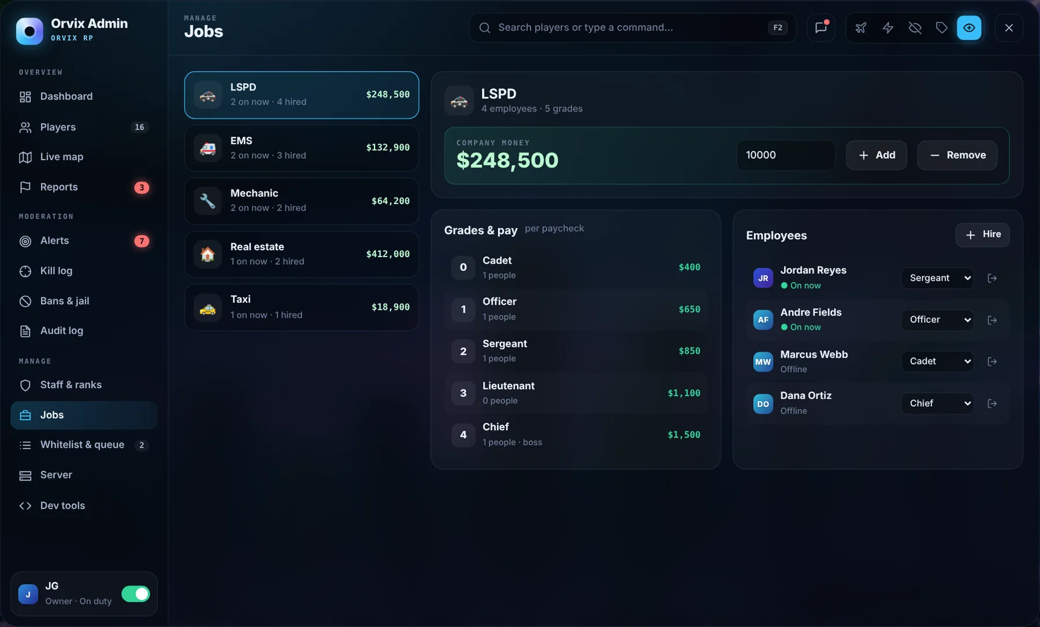Click the Hire button
1040x627 pixels.
pos(982,235)
